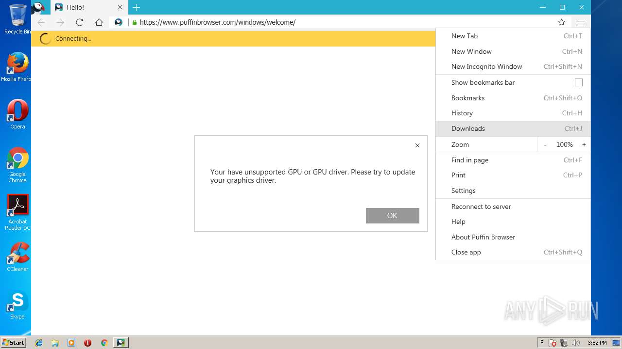Open Skype desktop shortcut
This screenshot has width=622, height=349.
(17, 304)
